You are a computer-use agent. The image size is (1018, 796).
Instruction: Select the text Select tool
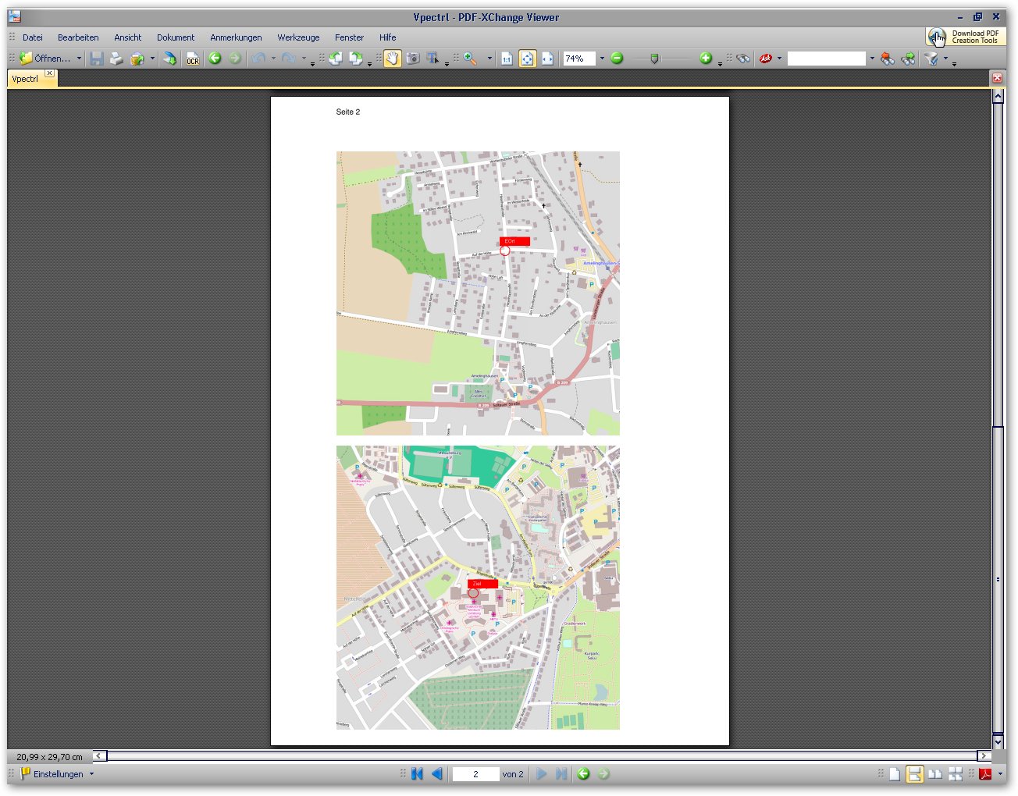433,59
